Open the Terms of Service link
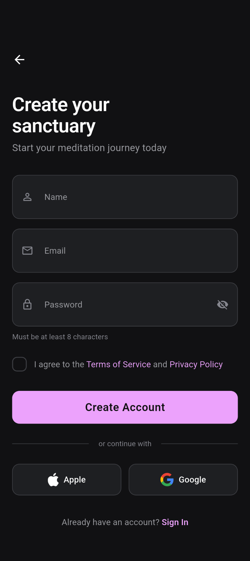The image size is (250, 561). point(118,364)
